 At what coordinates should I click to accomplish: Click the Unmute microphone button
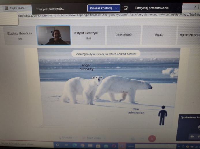coord(65,138)
